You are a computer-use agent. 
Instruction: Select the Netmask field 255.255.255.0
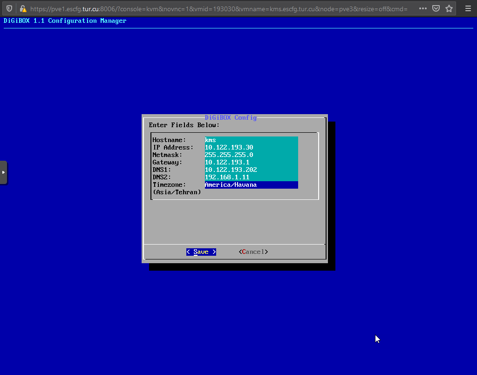tap(251, 155)
